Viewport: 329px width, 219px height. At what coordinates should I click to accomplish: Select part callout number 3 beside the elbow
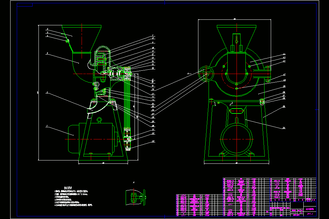47,53
